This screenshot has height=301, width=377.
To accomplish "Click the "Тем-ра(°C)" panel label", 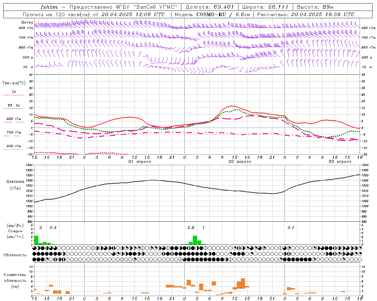I will (x=14, y=83).
